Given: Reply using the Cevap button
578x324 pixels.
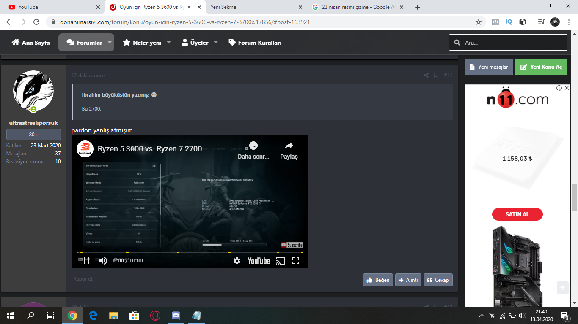Looking at the screenshot, I should (x=438, y=280).
